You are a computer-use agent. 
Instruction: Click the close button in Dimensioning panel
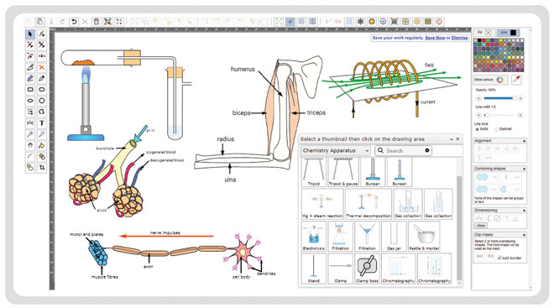point(481,226)
